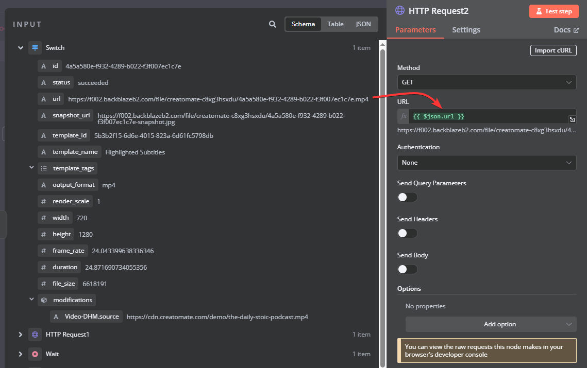This screenshot has width=587, height=368.
Task: Open the Add option dropdown
Action: (x=491, y=324)
